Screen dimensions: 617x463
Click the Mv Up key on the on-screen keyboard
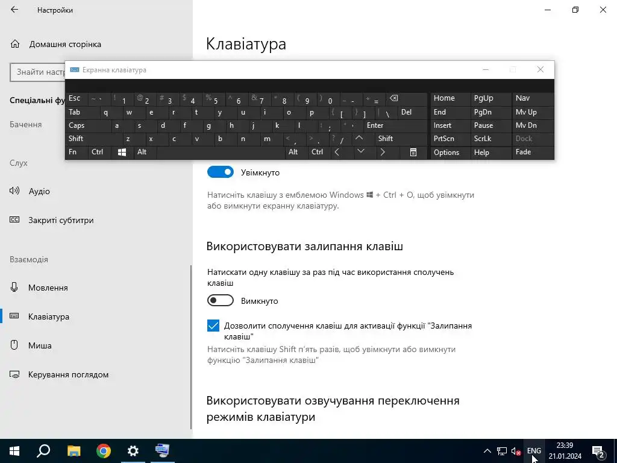tap(533, 112)
